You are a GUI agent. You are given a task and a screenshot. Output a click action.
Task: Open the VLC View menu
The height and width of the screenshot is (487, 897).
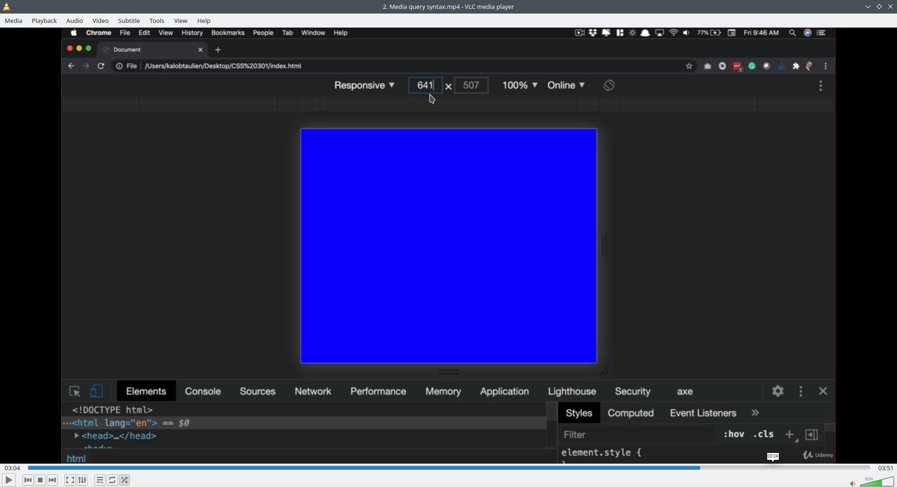point(181,21)
